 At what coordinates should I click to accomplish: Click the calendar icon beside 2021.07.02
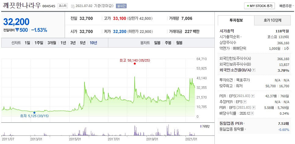point(73,6)
